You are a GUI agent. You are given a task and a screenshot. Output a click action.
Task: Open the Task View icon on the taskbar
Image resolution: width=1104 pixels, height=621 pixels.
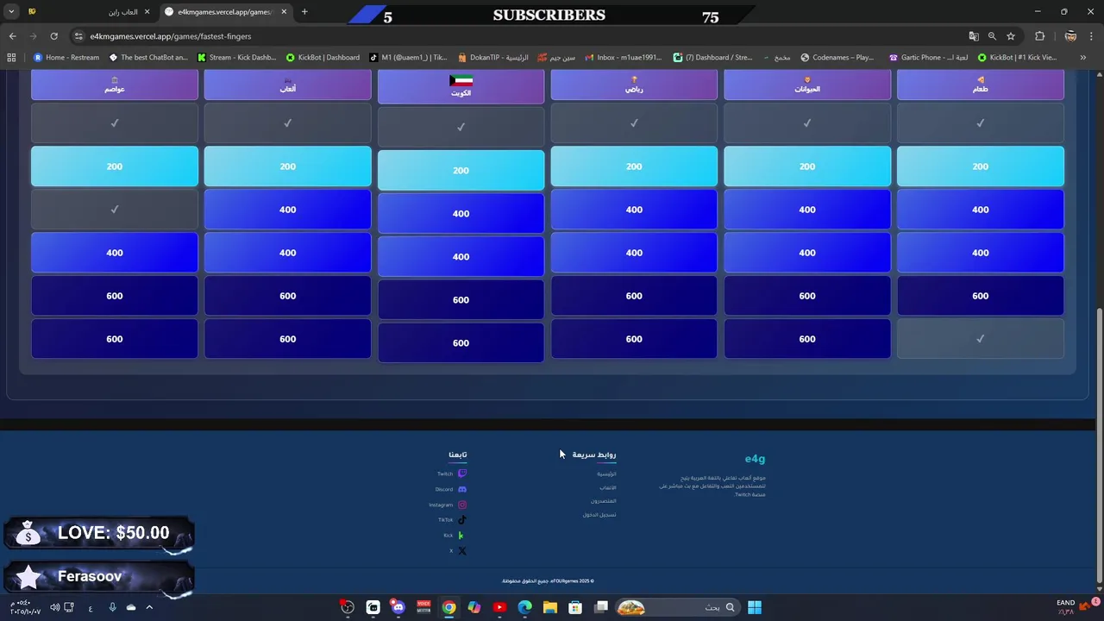point(601,607)
